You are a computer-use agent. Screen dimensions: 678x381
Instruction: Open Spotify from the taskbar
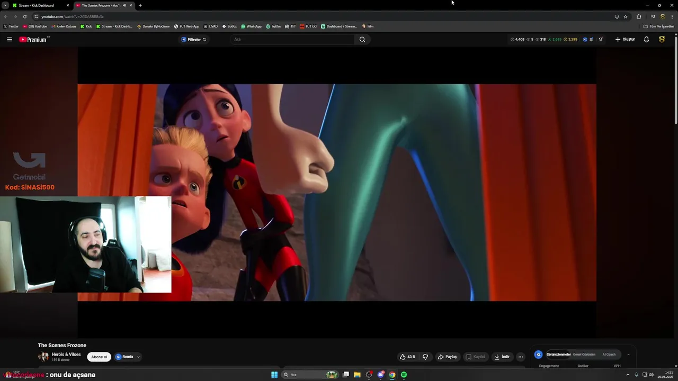404,375
